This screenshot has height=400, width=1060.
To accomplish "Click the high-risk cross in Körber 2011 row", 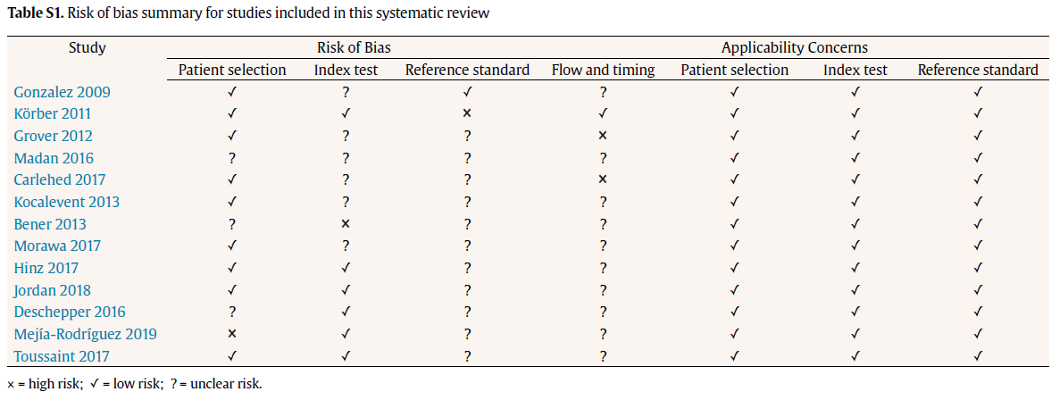I will coord(467,114).
